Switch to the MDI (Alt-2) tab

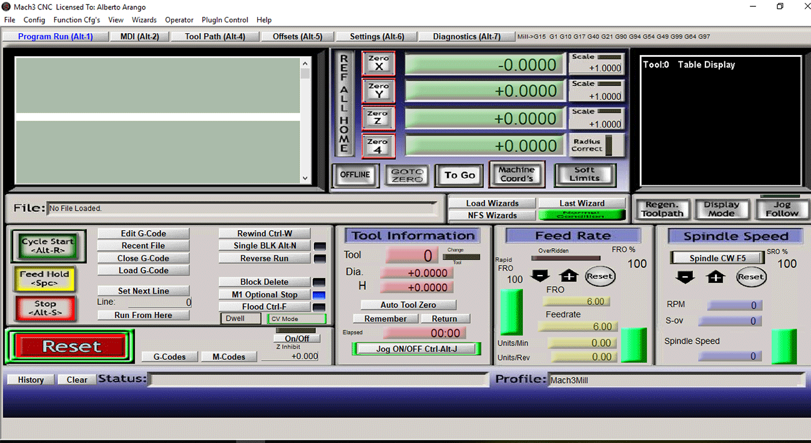coord(140,36)
